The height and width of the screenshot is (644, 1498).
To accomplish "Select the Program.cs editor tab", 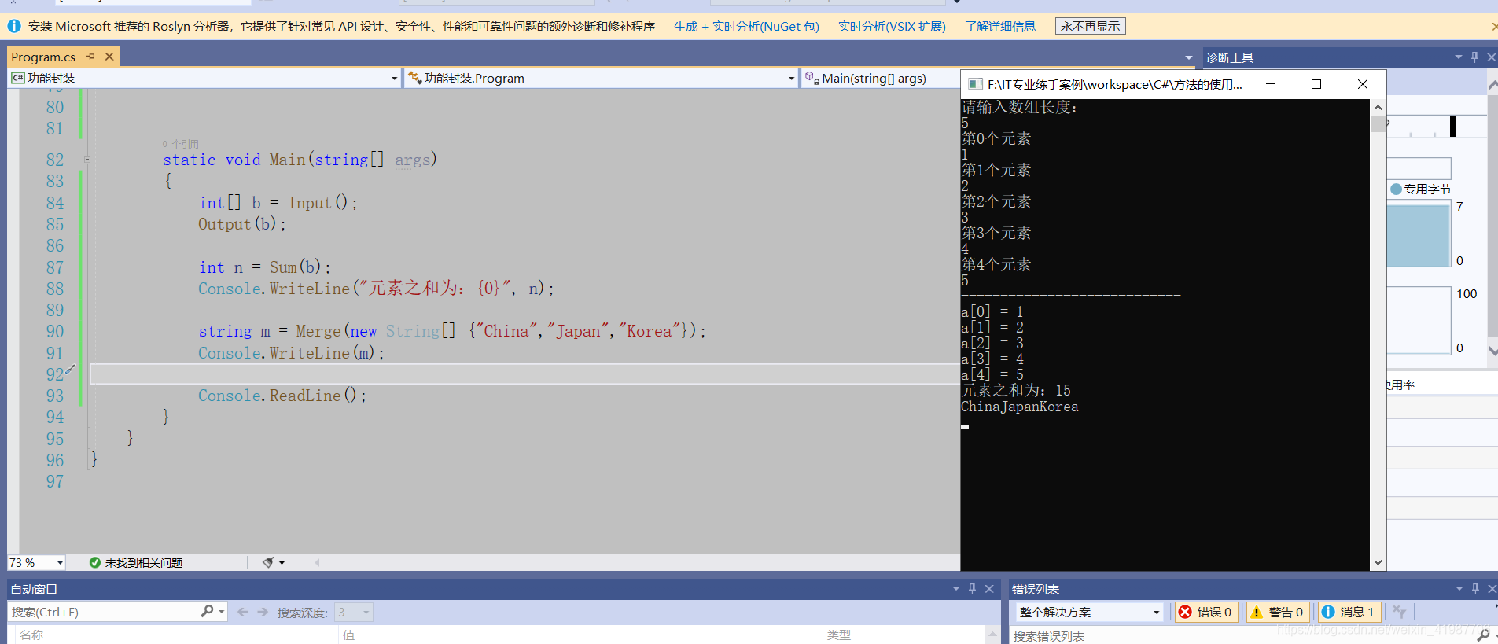I will 43,57.
